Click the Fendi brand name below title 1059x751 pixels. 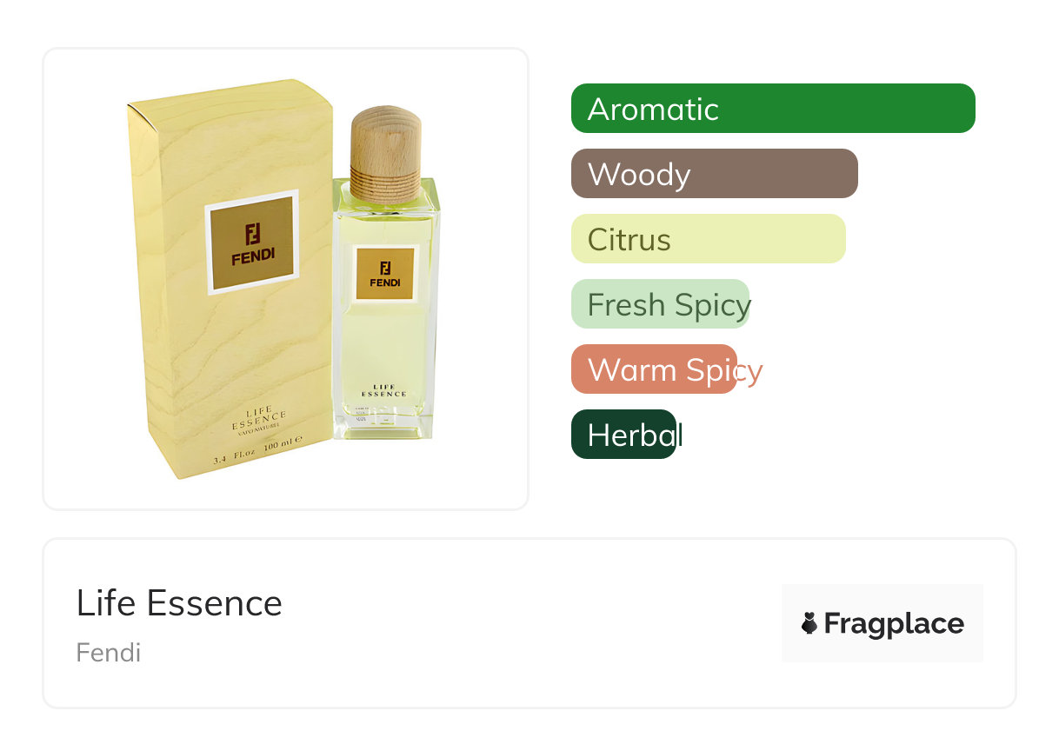[109, 653]
